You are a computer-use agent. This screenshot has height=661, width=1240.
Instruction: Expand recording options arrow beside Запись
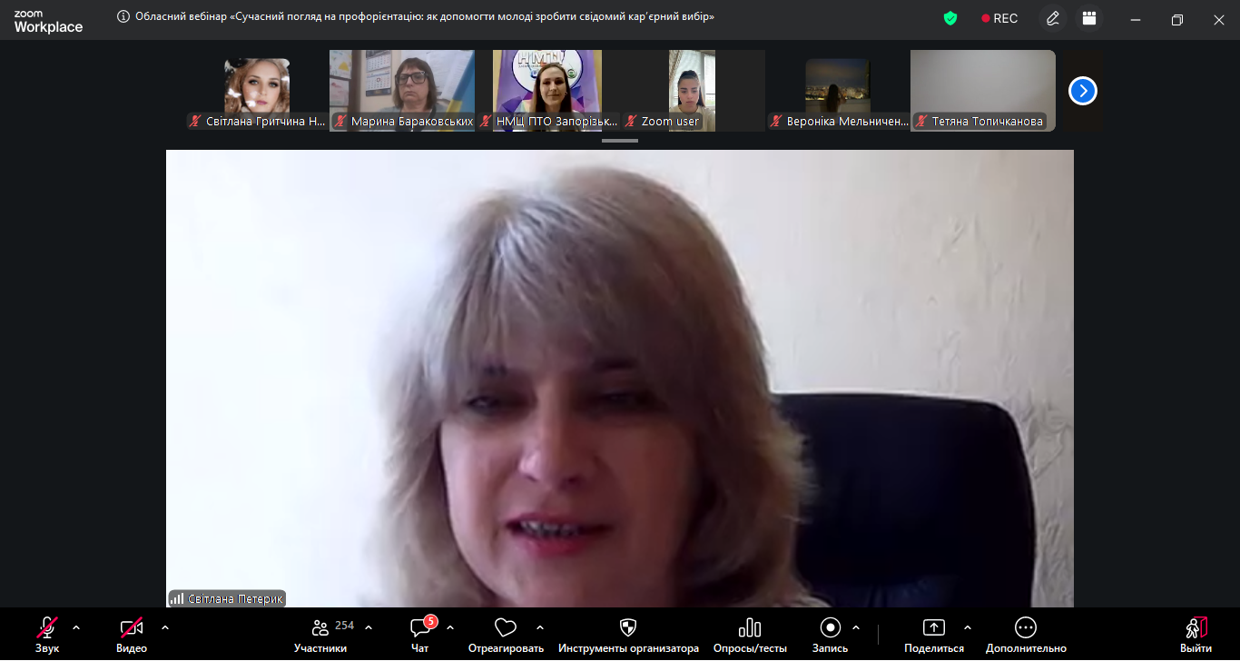856,627
